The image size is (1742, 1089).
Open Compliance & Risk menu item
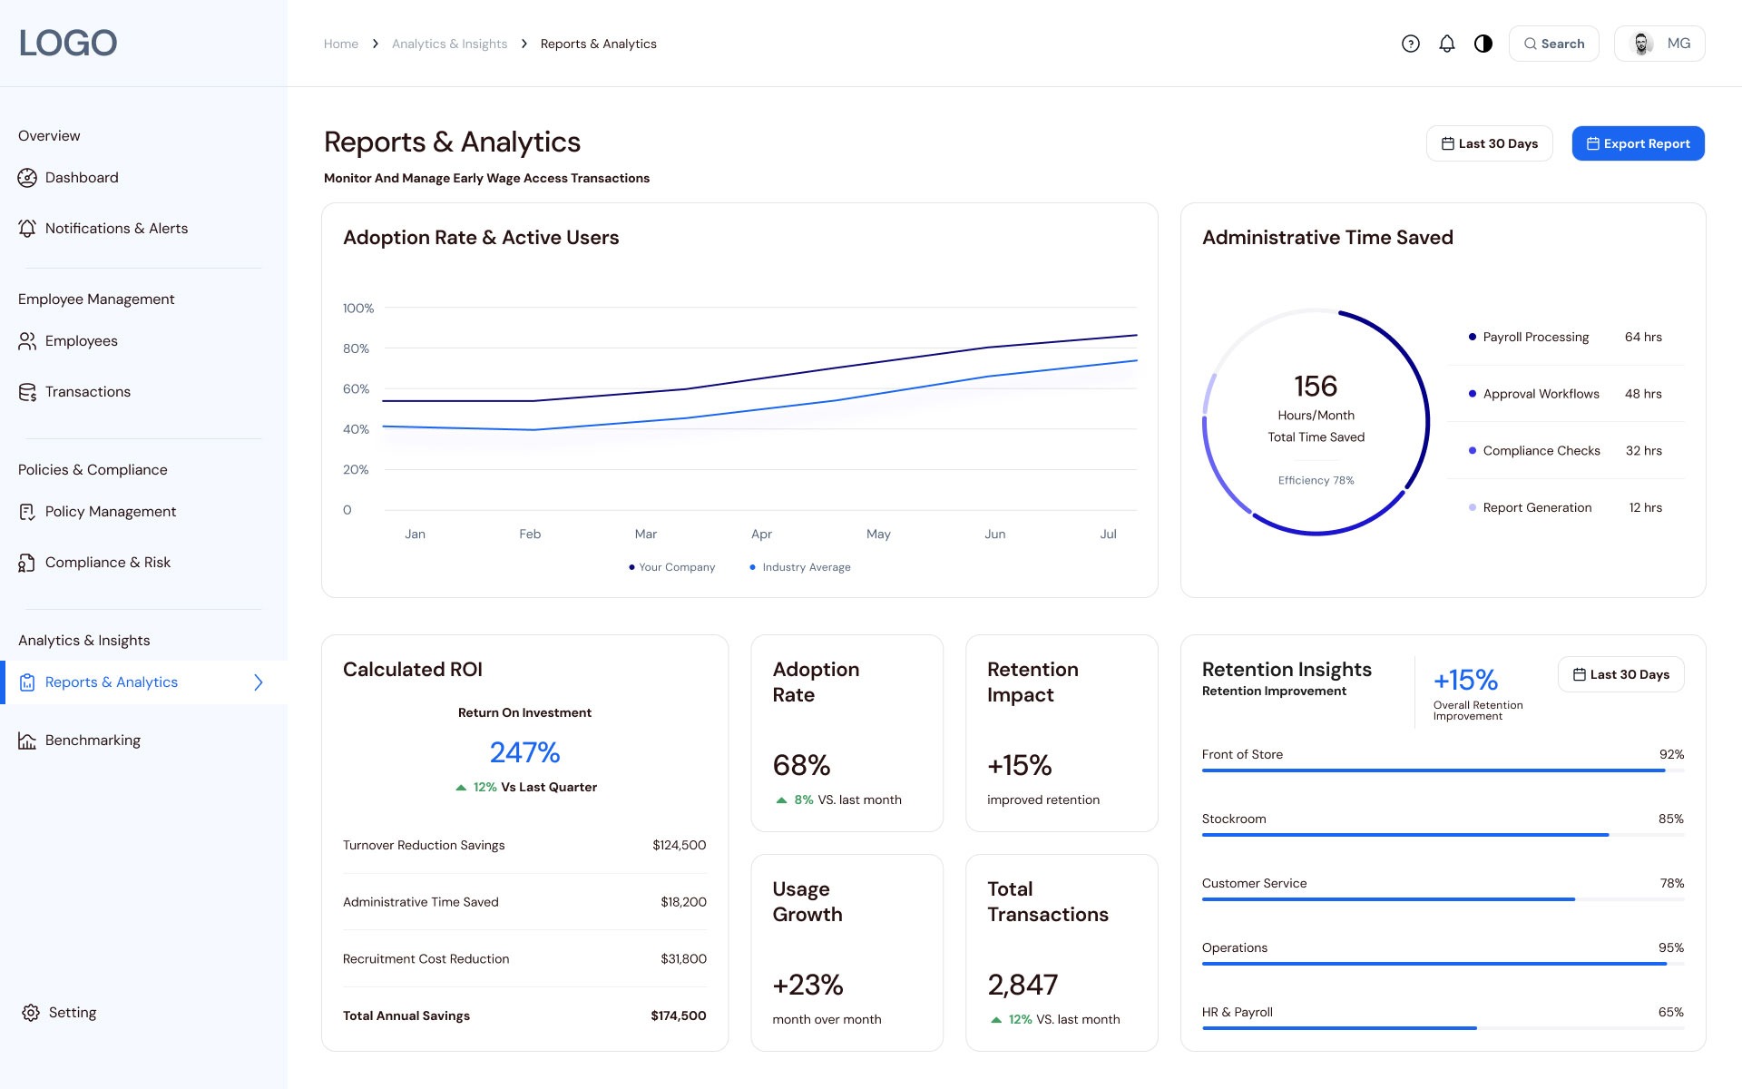(x=107, y=563)
